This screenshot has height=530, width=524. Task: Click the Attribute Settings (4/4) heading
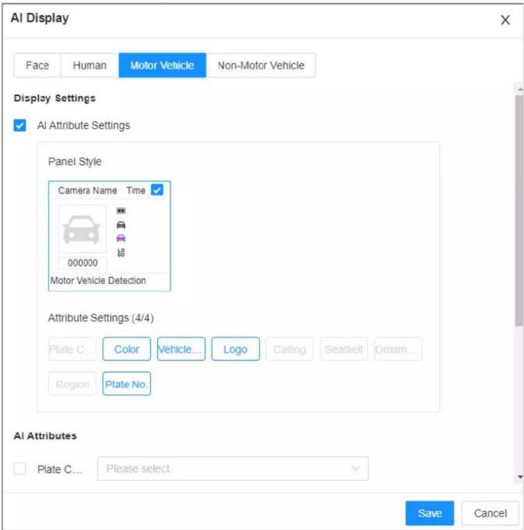tap(101, 318)
